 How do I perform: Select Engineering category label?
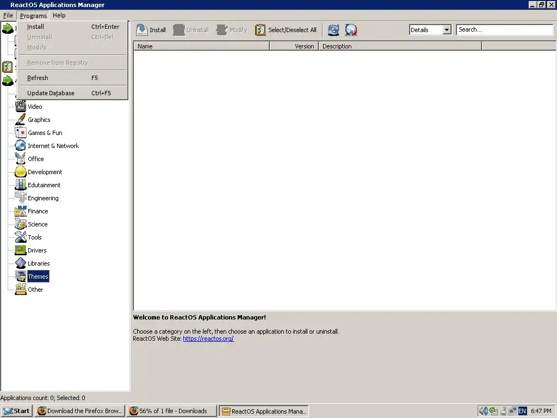pos(43,198)
